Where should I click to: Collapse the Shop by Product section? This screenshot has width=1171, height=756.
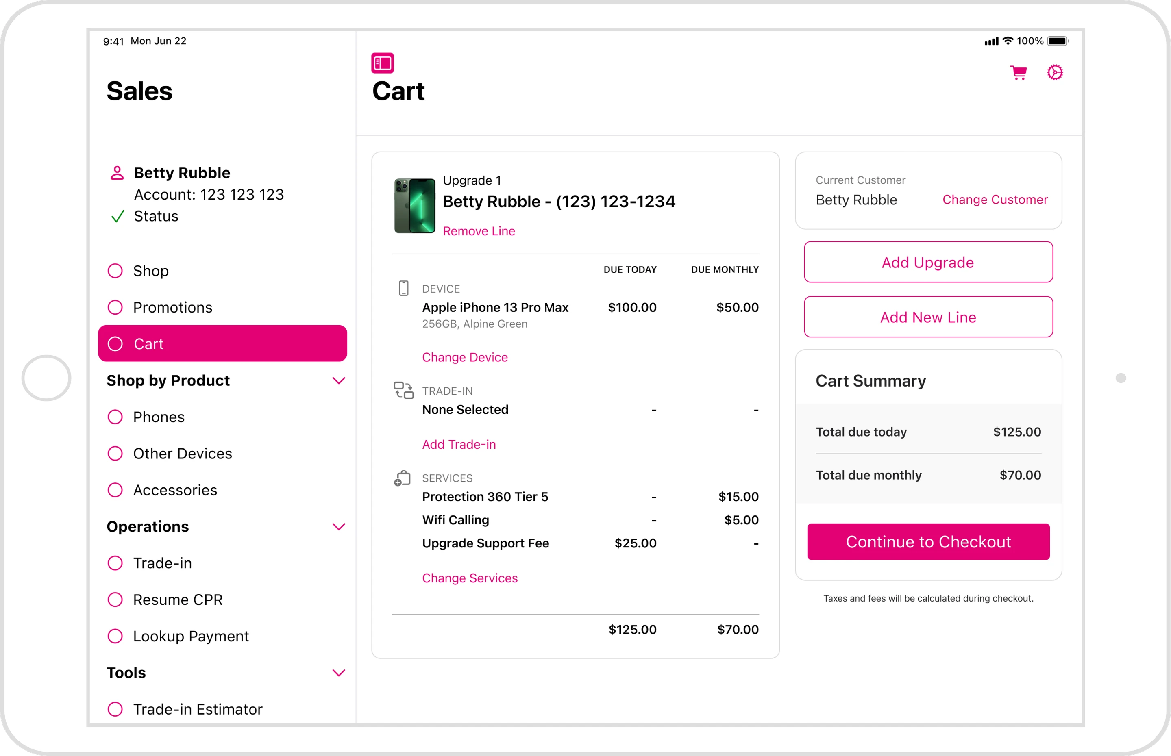(x=339, y=380)
